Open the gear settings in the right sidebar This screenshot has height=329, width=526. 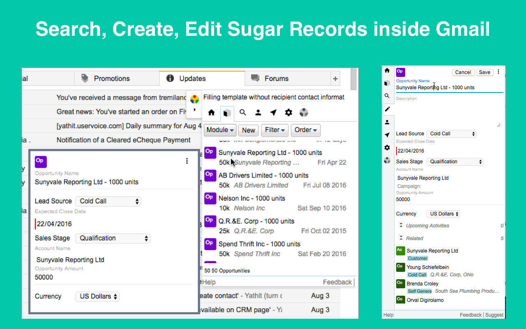(387, 148)
